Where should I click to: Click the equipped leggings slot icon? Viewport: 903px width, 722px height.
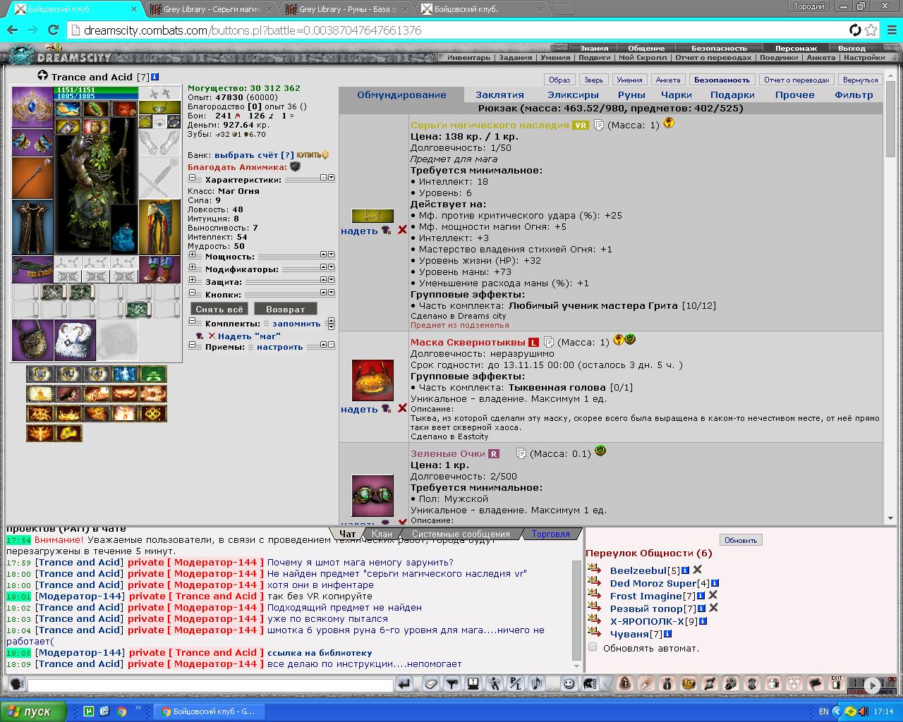point(159,227)
